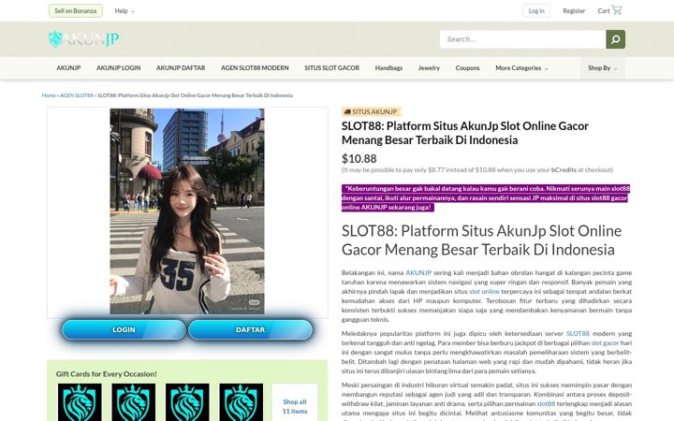This screenshot has width=674, height=421.
Task: Follow the AGEN SLOT88 breadcrumb link
Action: (77, 95)
